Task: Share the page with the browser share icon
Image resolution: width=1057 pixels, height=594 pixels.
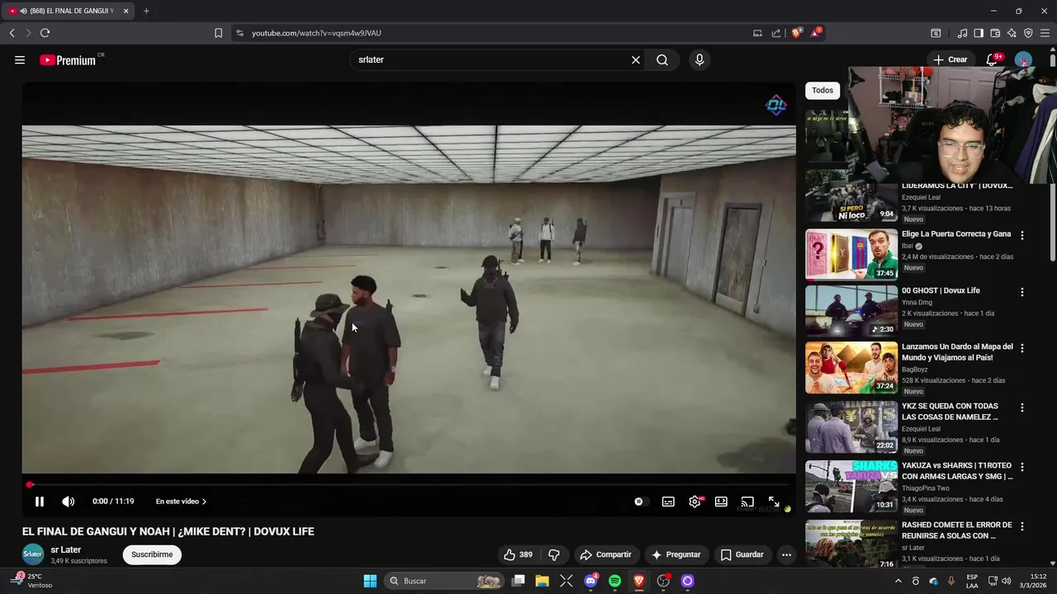Action: coord(776,33)
